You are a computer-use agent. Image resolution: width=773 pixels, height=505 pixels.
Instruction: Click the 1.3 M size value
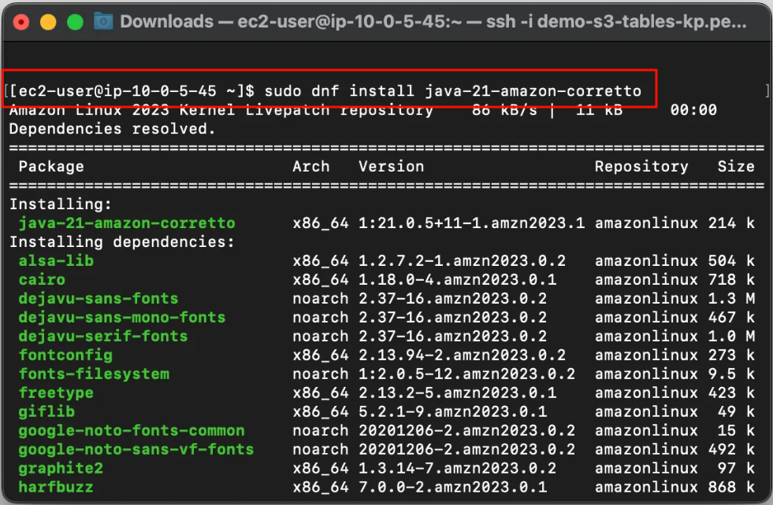tap(731, 298)
